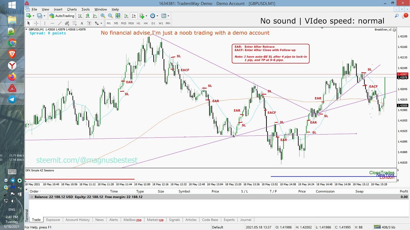Open the Windows Start menu
Image resolution: width=410 pixels, height=230 pixels.
(12, 5)
